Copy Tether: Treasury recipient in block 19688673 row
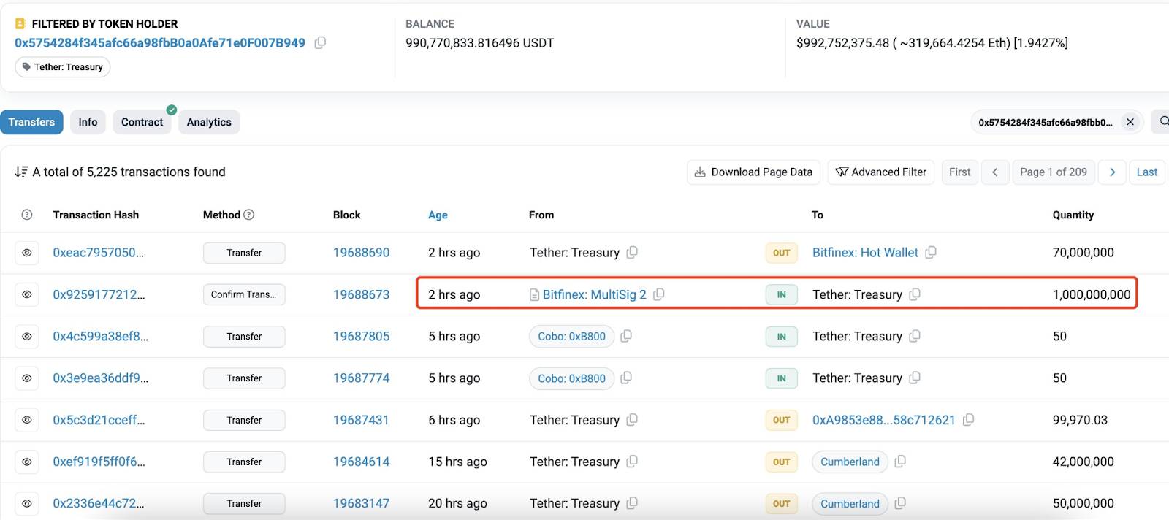The width and height of the screenshot is (1169, 520). pos(915,294)
